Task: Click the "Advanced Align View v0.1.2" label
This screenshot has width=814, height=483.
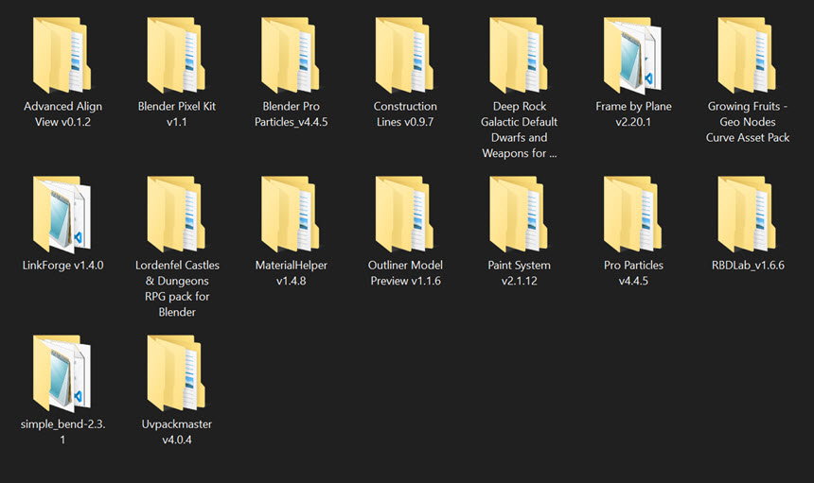Action: point(62,114)
